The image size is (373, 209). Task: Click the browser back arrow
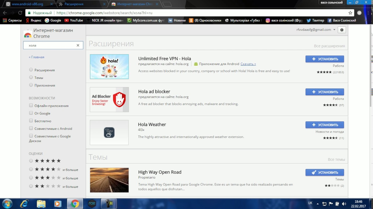[5, 13]
